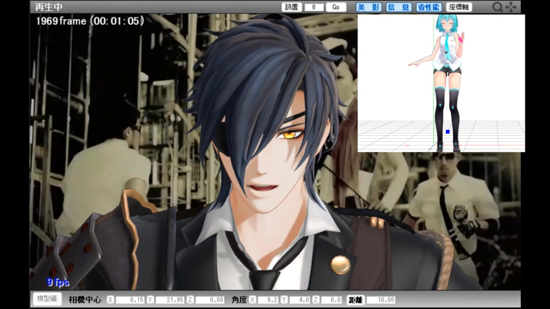Click the 9 fps indicator text

click(58, 282)
